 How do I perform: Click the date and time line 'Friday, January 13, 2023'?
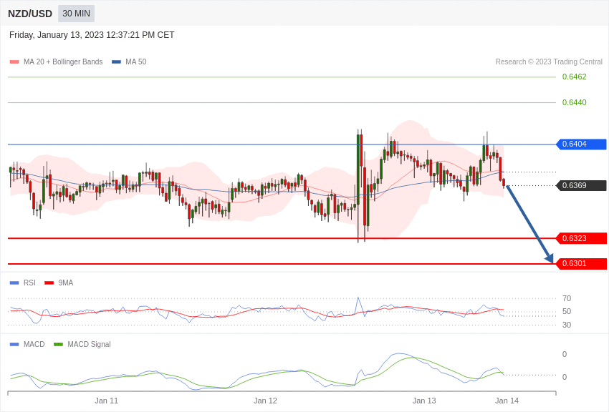(92, 35)
